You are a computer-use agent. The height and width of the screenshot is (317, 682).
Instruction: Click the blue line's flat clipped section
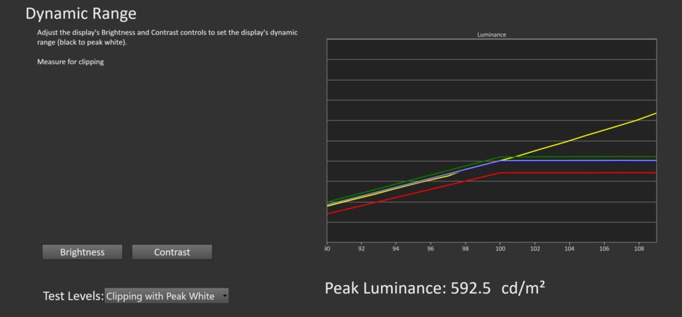[579, 160]
